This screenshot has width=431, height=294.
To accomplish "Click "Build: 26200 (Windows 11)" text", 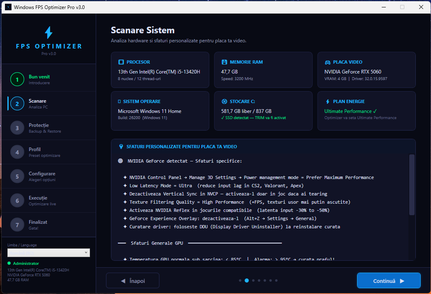I will pyautogui.click(x=143, y=117).
